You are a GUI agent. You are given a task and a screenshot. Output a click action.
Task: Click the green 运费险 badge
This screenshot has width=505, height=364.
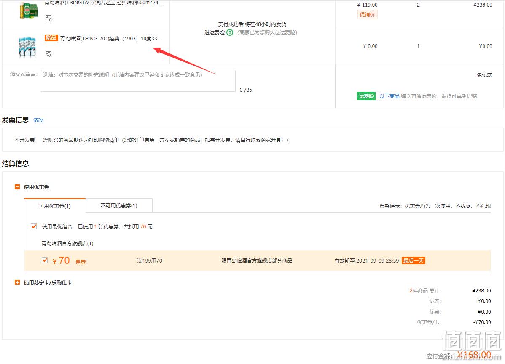pyautogui.click(x=366, y=96)
